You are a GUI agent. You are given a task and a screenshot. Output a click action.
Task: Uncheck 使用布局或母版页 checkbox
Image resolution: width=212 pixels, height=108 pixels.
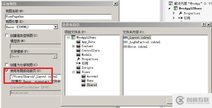pyautogui.click(x=7, y=71)
